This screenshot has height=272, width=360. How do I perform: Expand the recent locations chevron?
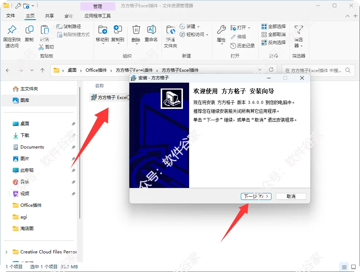[32, 70]
